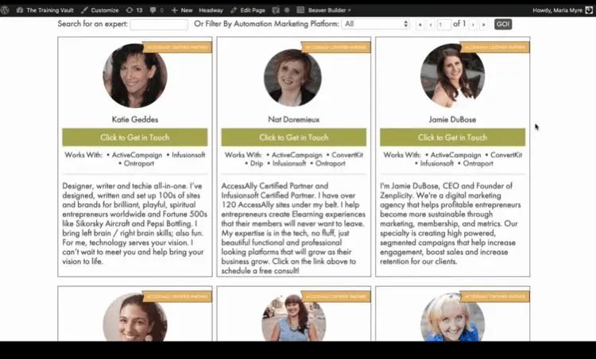Click Get in Touch for Nat Doremieux
The width and height of the screenshot is (596, 359).
point(294,137)
